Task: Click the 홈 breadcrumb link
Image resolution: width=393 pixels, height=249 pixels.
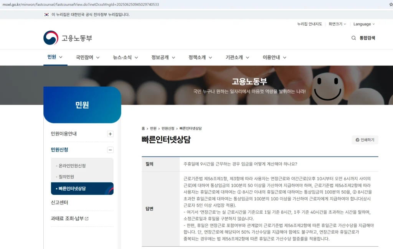Action: point(143,129)
